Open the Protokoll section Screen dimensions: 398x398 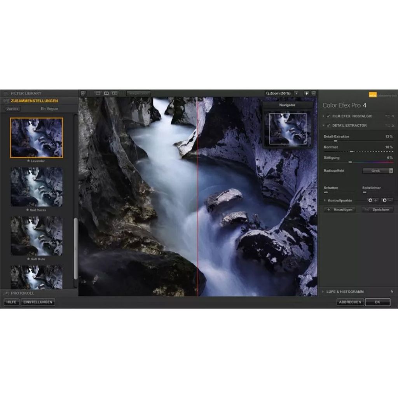pyautogui.click(x=39, y=293)
